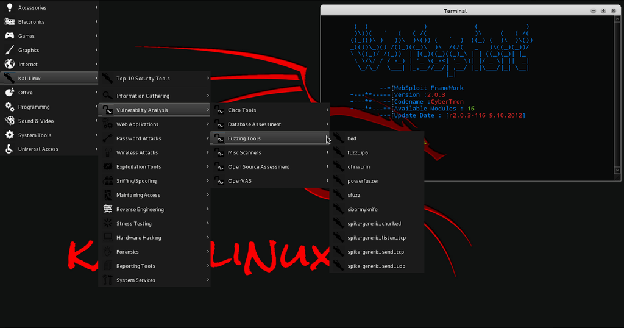Click the Games controller icon
Image resolution: width=624 pixels, height=328 pixels.
click(10, 36)
